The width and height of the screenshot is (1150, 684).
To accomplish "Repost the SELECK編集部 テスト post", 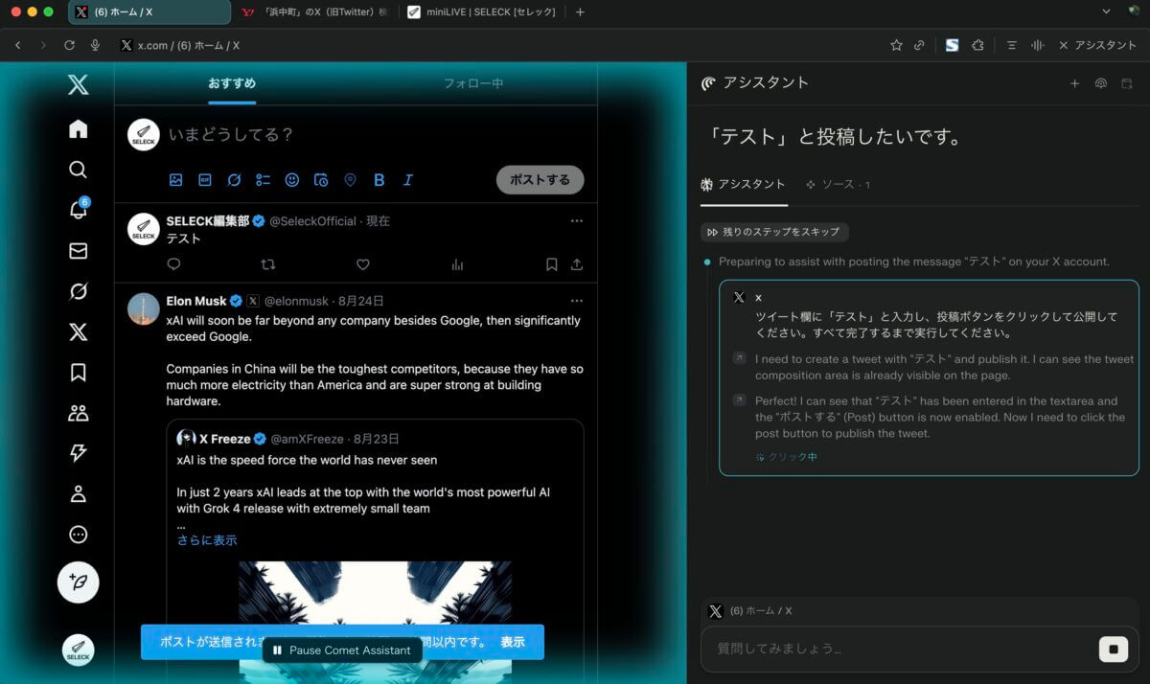I will pos(268,264).
